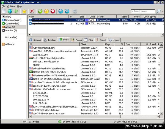The width and height of the screenshot is (165, 129).
Task: Click the Add Torrent file icon
Action: [4, 11]
